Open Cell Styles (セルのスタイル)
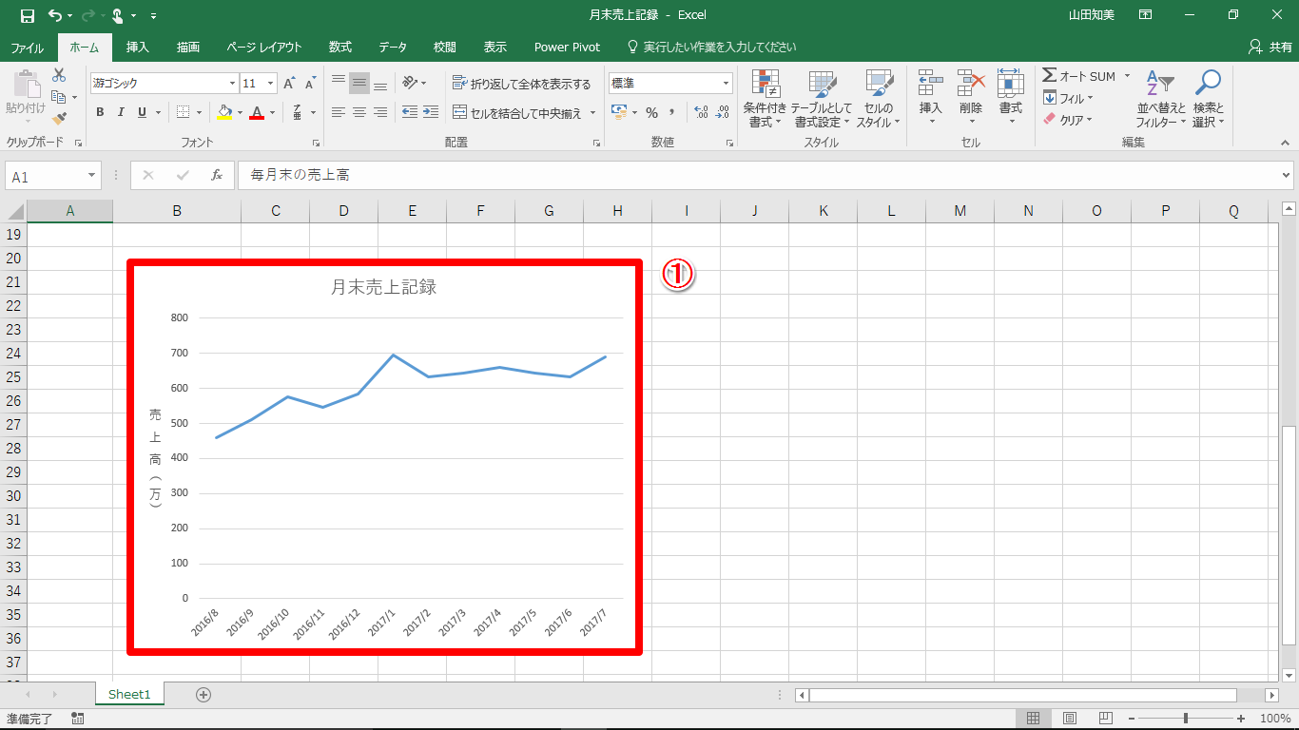Image resolution: width=1299 pixels, height=730 pixels. coord(879,99)
